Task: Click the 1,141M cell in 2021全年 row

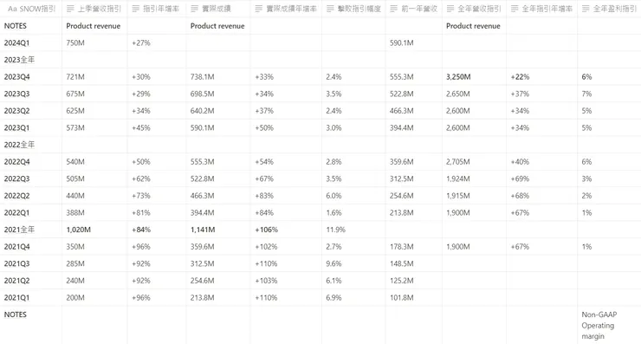Action: coord(203,230)
